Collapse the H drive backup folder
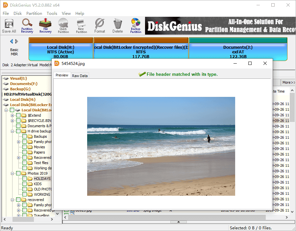 pos(12,131)
